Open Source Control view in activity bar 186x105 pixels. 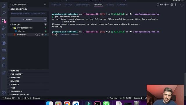[x=4, y=21]
